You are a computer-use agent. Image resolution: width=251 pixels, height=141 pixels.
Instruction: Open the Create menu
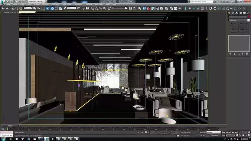tap(37, 5)
